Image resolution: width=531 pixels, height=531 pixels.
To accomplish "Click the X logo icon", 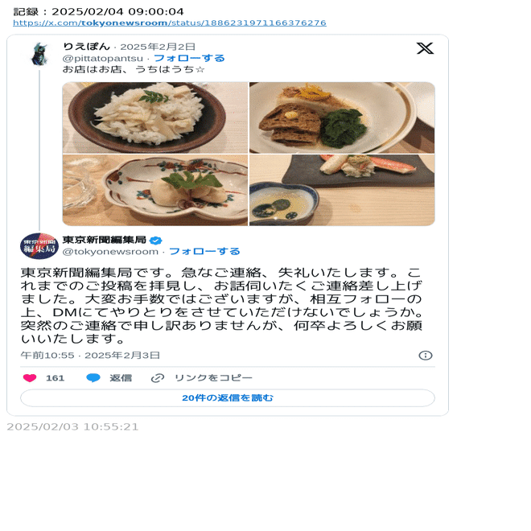I will click(425, 48).
